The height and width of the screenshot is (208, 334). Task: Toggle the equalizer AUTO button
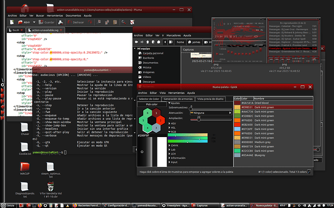click(223, 45)
